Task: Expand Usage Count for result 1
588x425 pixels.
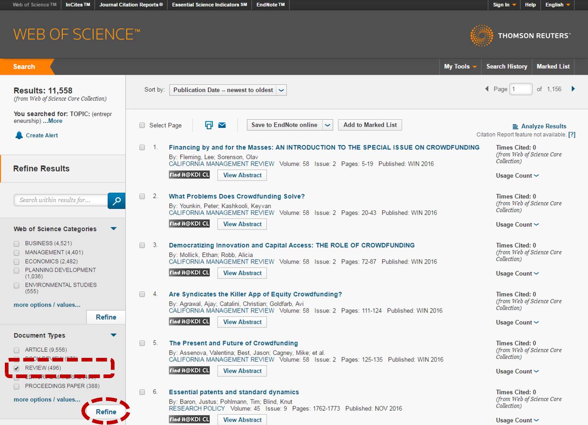Action: click(517, 176)
